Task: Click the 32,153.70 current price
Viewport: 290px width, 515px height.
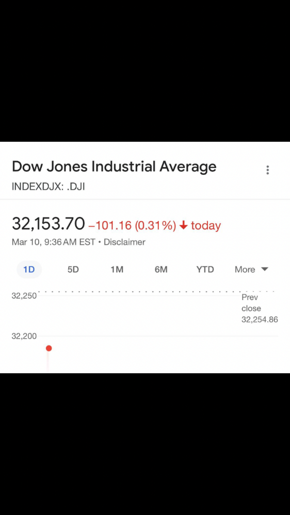Action: click(49, 224)
